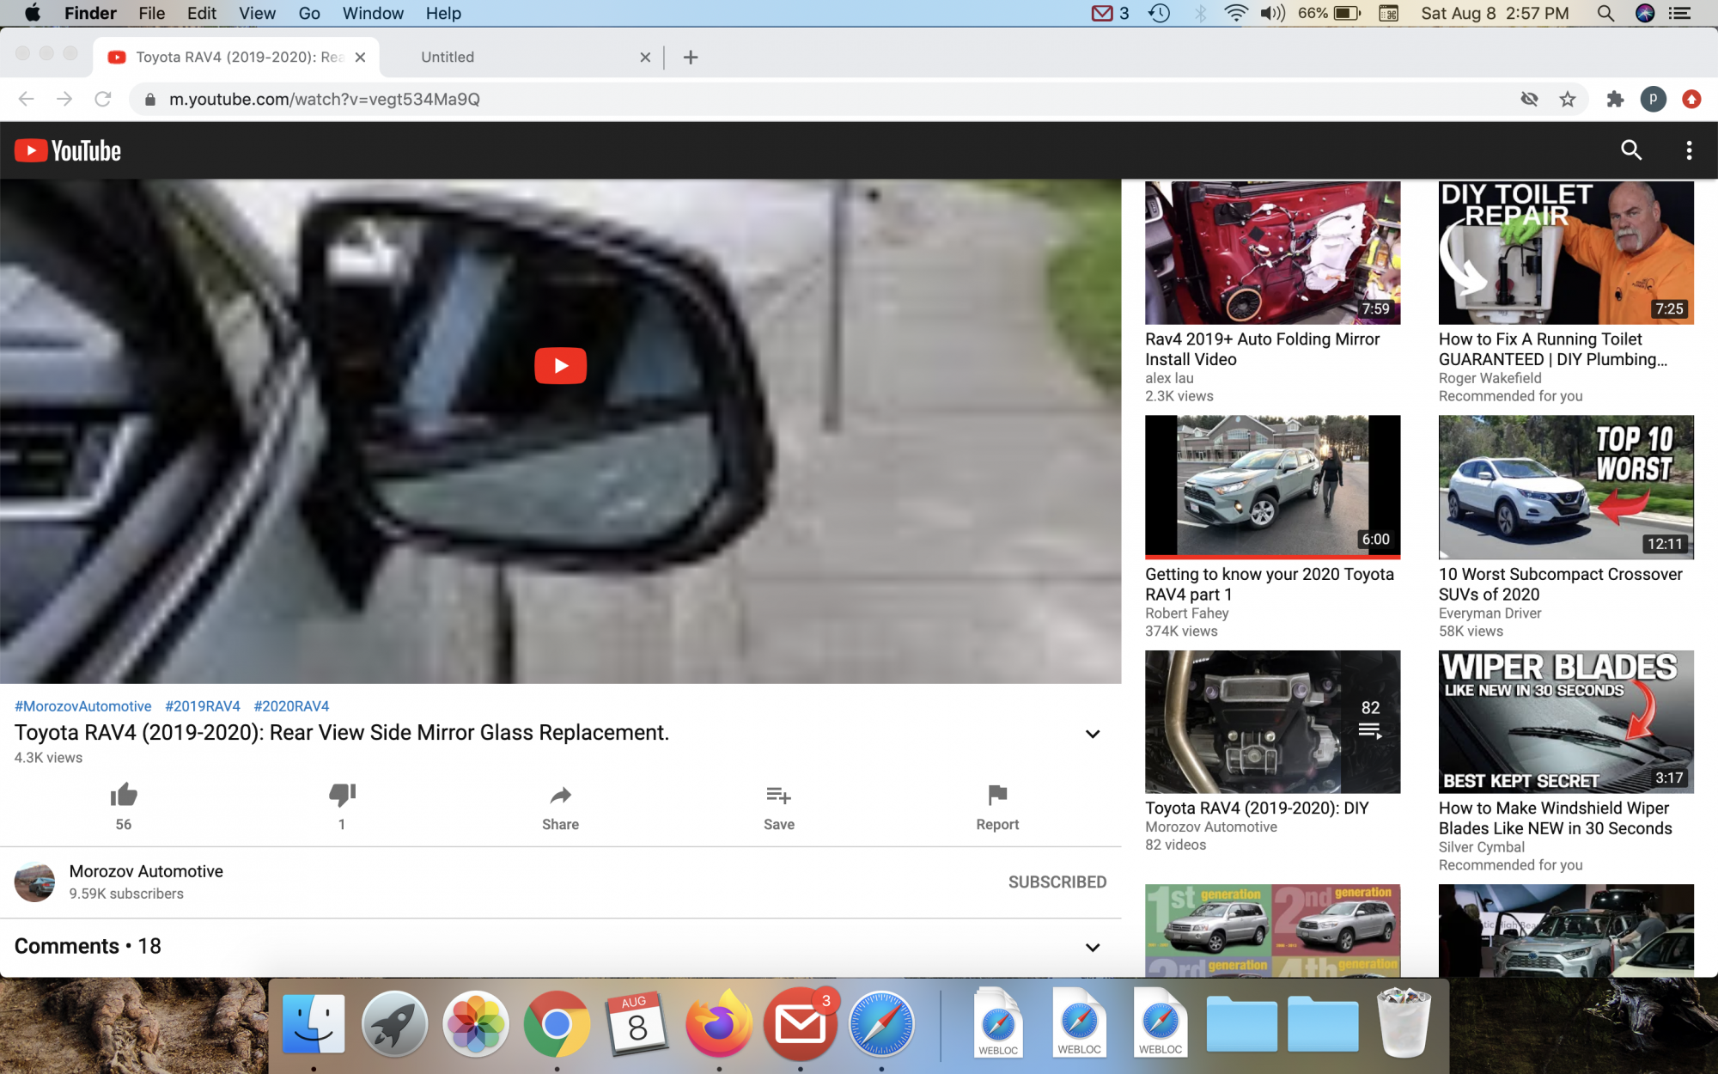
Task: Report the video with flag icon
Action: click(997, 795)
